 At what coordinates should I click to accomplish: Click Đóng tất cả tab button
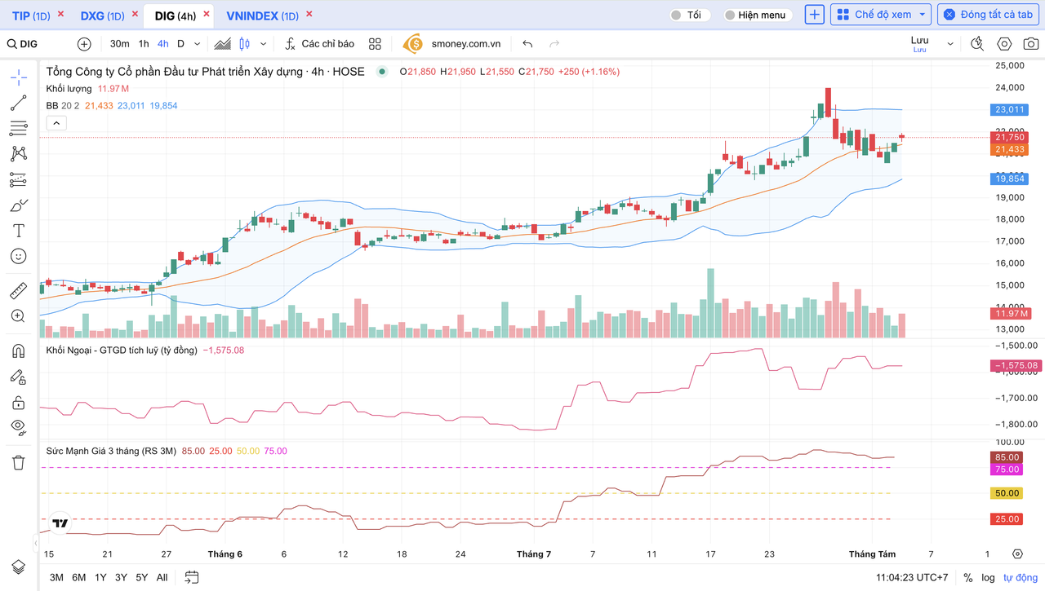(989, 15)
